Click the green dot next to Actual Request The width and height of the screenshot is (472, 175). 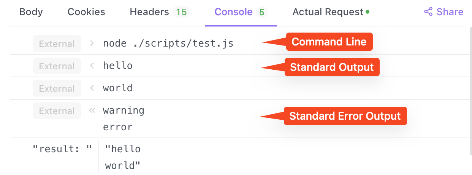coord(367,12)
